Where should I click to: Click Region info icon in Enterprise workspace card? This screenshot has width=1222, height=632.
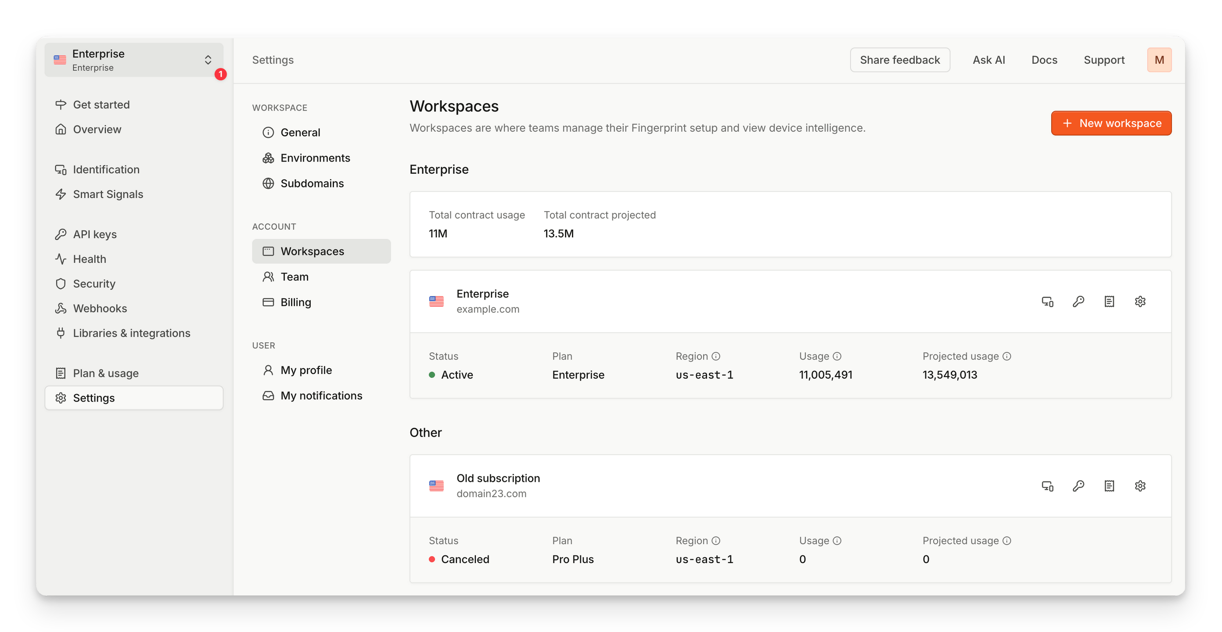(716, 356)
